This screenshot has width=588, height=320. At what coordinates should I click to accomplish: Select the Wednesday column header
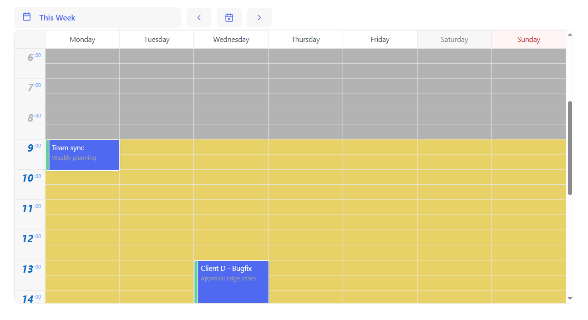tap(231, 40)
